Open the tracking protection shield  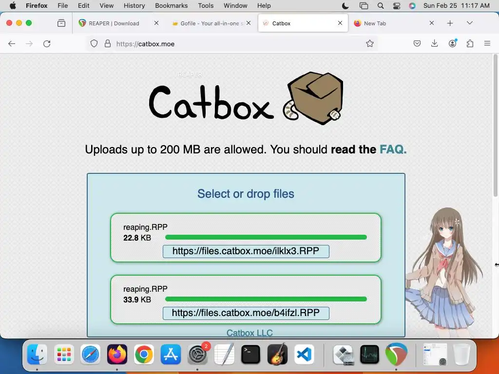click(x=94, y=43)
